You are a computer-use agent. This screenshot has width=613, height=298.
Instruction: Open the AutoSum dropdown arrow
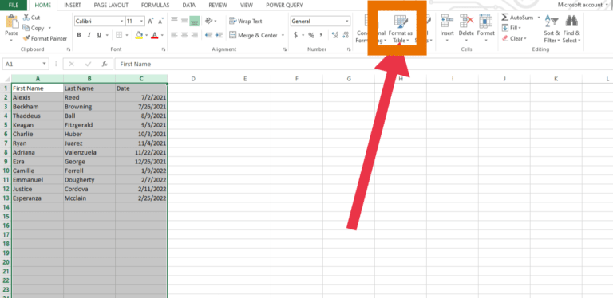click(x=538, y=18)
